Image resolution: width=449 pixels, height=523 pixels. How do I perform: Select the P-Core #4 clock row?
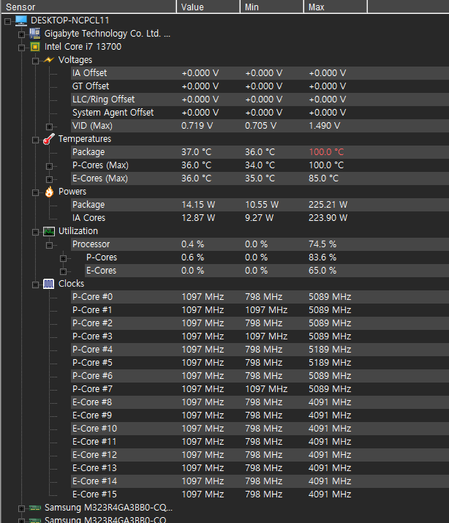(x=260, y=350)
